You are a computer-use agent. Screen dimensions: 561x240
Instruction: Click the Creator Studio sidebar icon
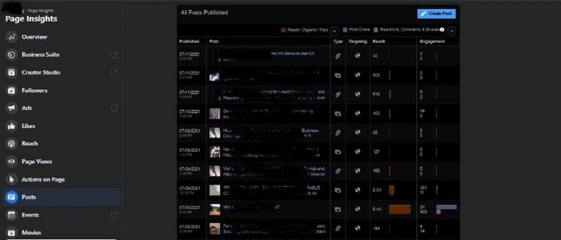(x=11, y=73)
